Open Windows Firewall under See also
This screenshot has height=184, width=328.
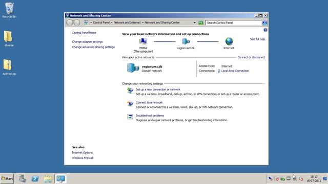click(83, 158)
